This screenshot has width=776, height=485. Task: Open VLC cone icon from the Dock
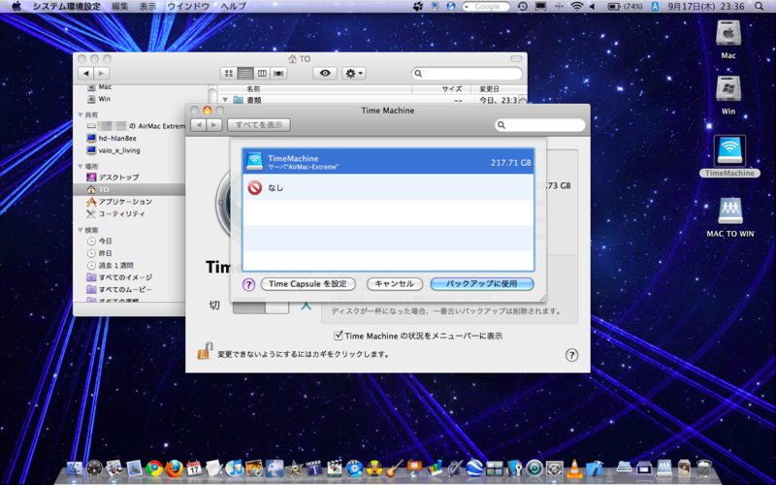(574, 468)
